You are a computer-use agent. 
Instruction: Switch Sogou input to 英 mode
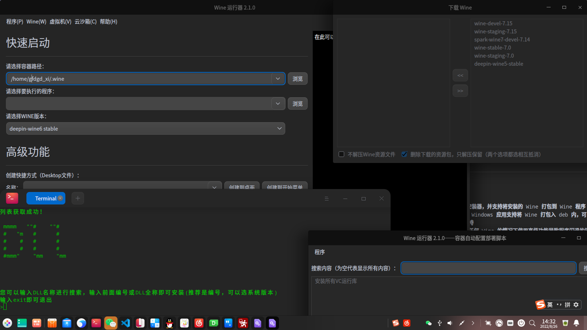coord(550,305)
